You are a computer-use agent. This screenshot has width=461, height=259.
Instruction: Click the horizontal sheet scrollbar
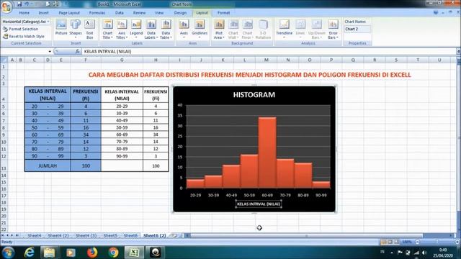306,235
